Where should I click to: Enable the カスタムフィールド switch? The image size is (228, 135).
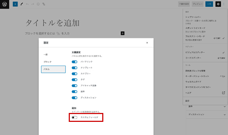pyautogui.click(x=74, y=117)
